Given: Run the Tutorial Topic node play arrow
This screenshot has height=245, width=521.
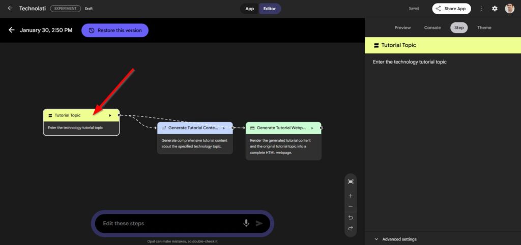Looking at the screenshot, I should (110, 115).
